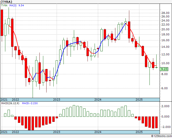Screen dimensions: 172x138
Task: Click 2025 on the MACD time axis
Action: tap(139, 132)
